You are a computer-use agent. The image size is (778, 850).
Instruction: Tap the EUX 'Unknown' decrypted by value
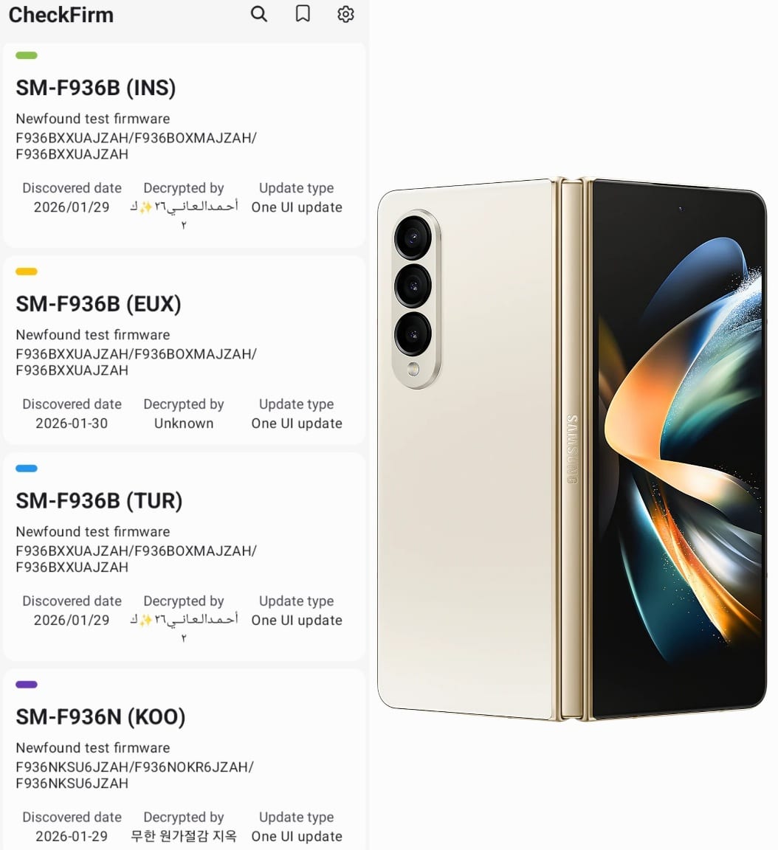tap(184, 424)
